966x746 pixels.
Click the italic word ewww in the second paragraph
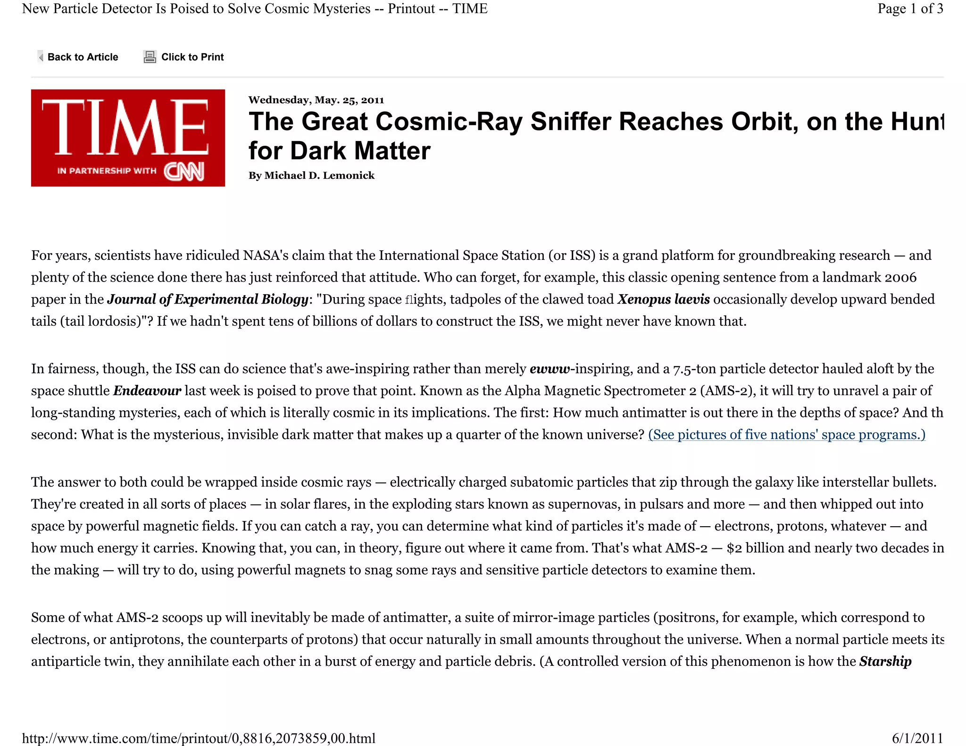[550, 369]
